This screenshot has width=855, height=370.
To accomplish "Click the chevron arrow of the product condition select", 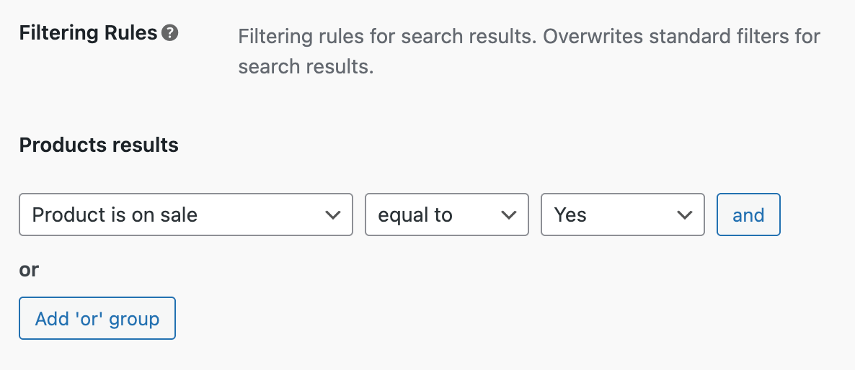I will tap(332, 215).
